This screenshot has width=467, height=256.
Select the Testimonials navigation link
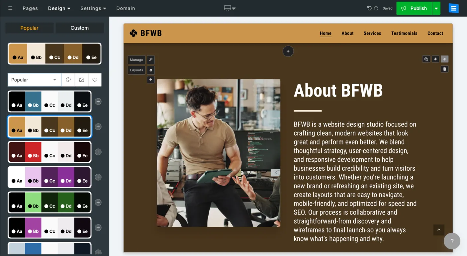404,33
